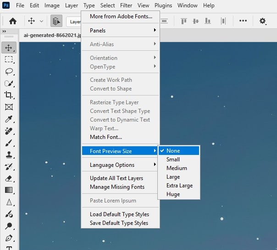
Task: Select the Rectangular Marquee tool
Action: tap(9, 59)
